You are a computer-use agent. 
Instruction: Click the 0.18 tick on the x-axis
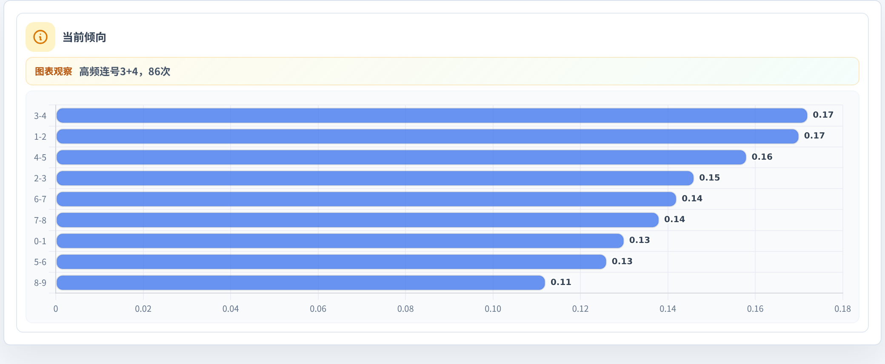click(x=842, y=309)
